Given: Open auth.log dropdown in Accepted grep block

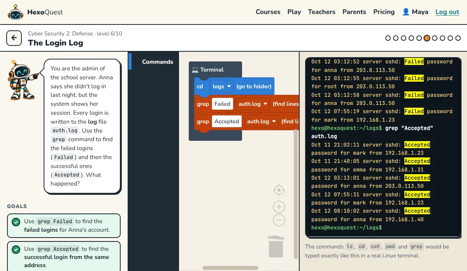Looking at the screenshot, I should (x=261, y=121).
